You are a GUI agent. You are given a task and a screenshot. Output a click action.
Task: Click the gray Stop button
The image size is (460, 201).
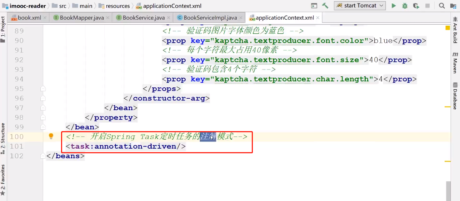[427, 6]
